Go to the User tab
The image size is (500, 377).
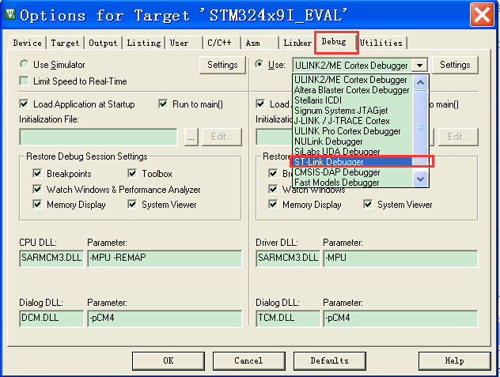tap(184, 43)
